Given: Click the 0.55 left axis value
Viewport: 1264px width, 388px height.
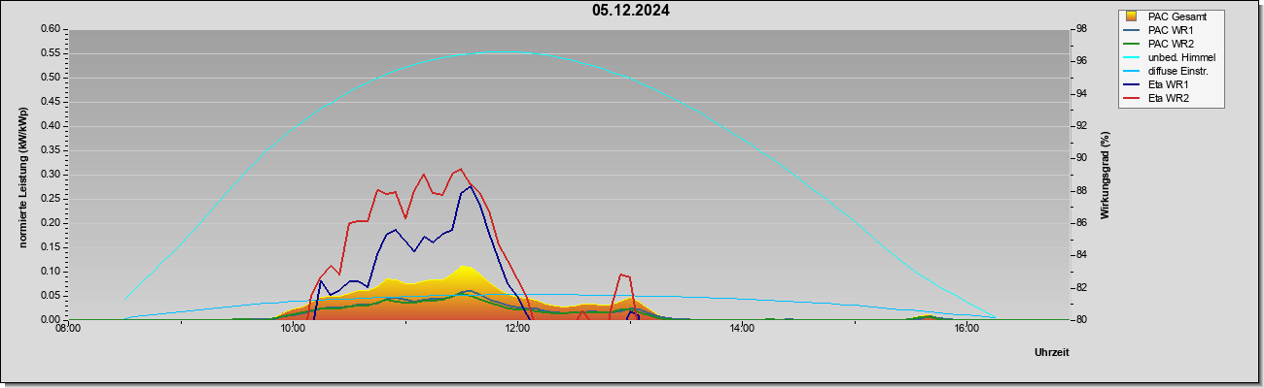Looking at the screenshot, I should pos(52,53).
